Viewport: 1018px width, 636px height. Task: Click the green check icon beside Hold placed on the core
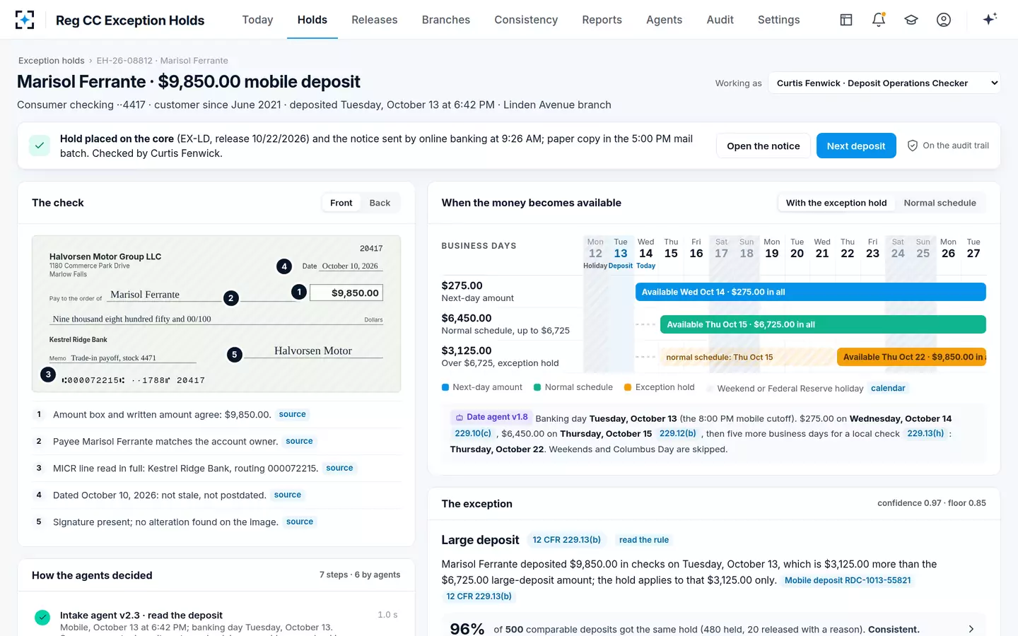tap(40, 146)
